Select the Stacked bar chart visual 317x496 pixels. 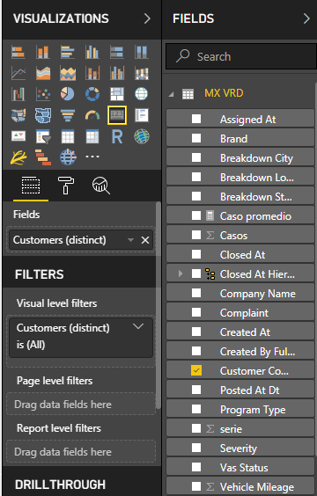click(18, 52)
